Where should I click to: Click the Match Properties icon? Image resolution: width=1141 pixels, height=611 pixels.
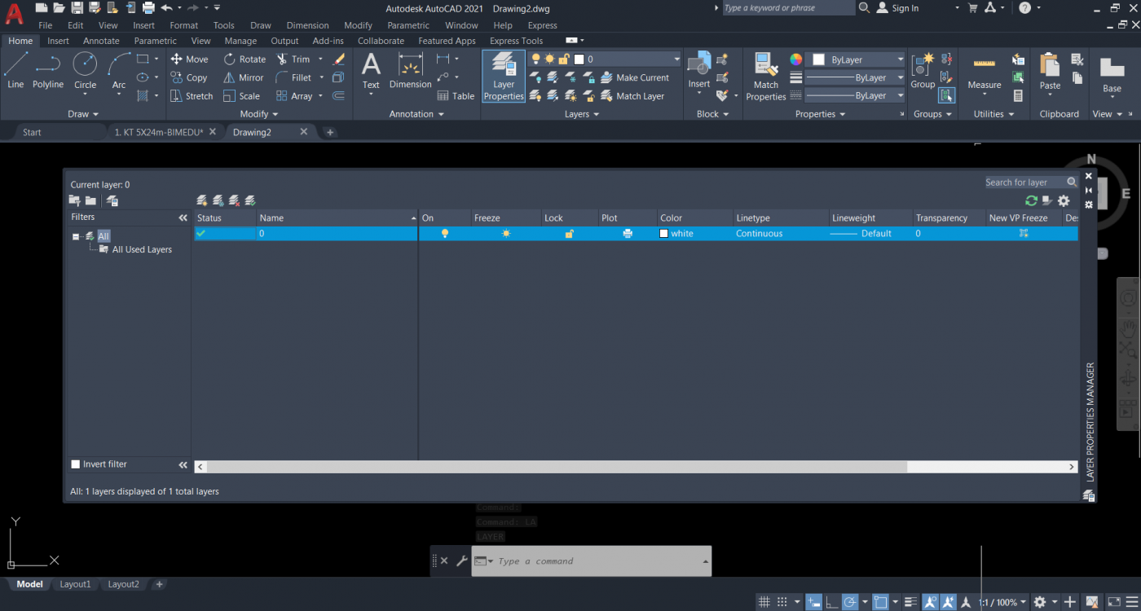point(765,77)
